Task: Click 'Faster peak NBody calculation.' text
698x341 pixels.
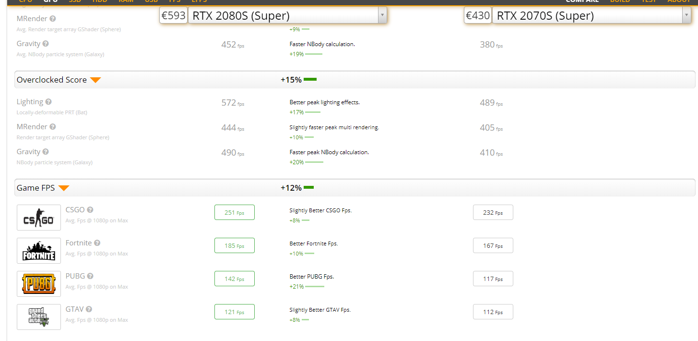Action: click(x=330, y=152)
